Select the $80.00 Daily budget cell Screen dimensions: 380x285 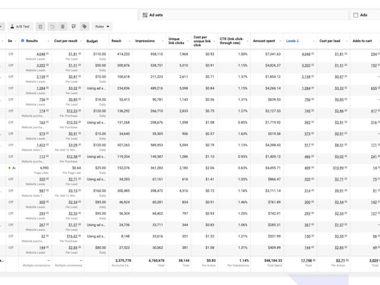point(96,250)
